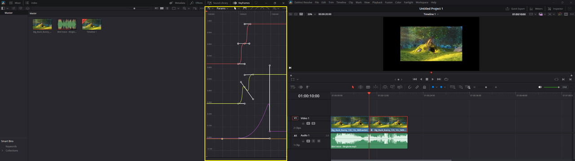The image size is (575, 161).
Task: Open the Params dropdown in keyframe editor
Action: (x=222, y=8)
